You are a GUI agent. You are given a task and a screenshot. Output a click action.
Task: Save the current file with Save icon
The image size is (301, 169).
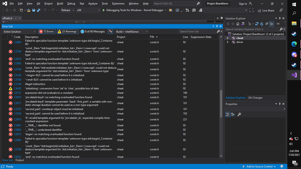point(33,10)
